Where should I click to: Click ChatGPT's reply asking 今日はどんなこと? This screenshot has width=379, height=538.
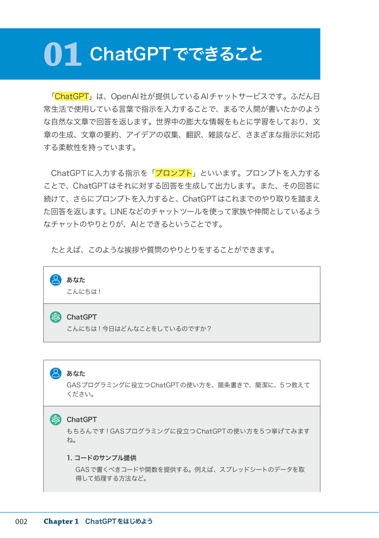(139, 329)
